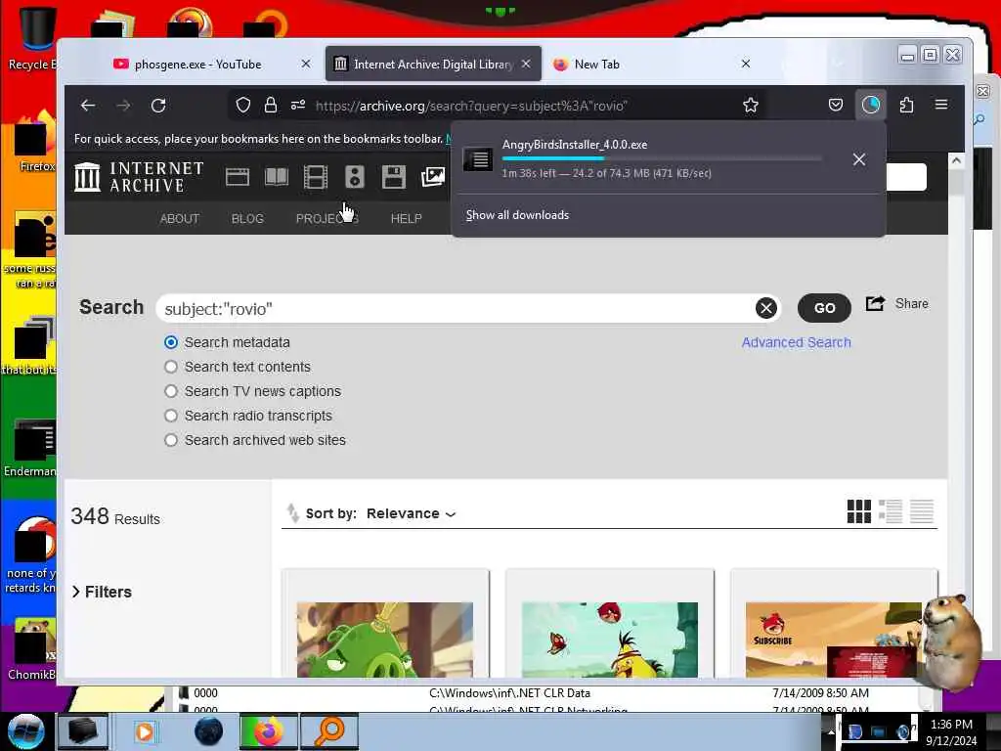Viewport: 1001px width, 751px height.
Task: Switch to New Tab tab
Action: pos(638,64)
